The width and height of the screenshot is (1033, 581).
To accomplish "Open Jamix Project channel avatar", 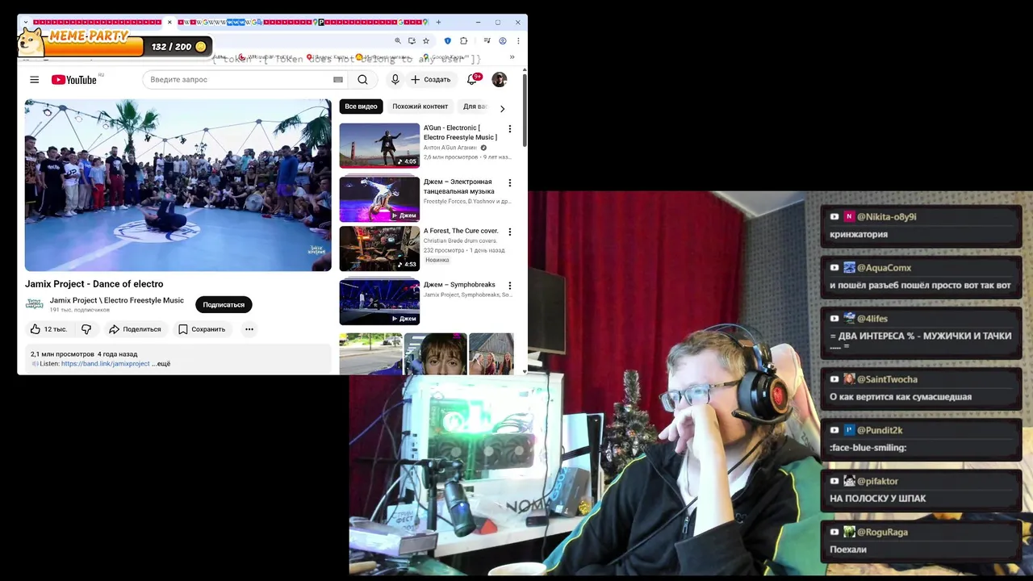I will (35, 303).
